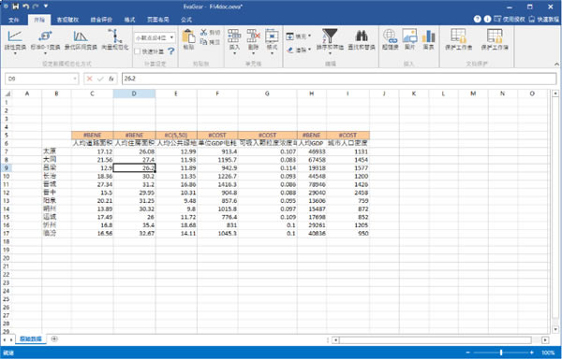Viewport: 562px width, 360px height.
Task: Insert a hyperlink with the globe icon
Action: click(x=390, y=36)
